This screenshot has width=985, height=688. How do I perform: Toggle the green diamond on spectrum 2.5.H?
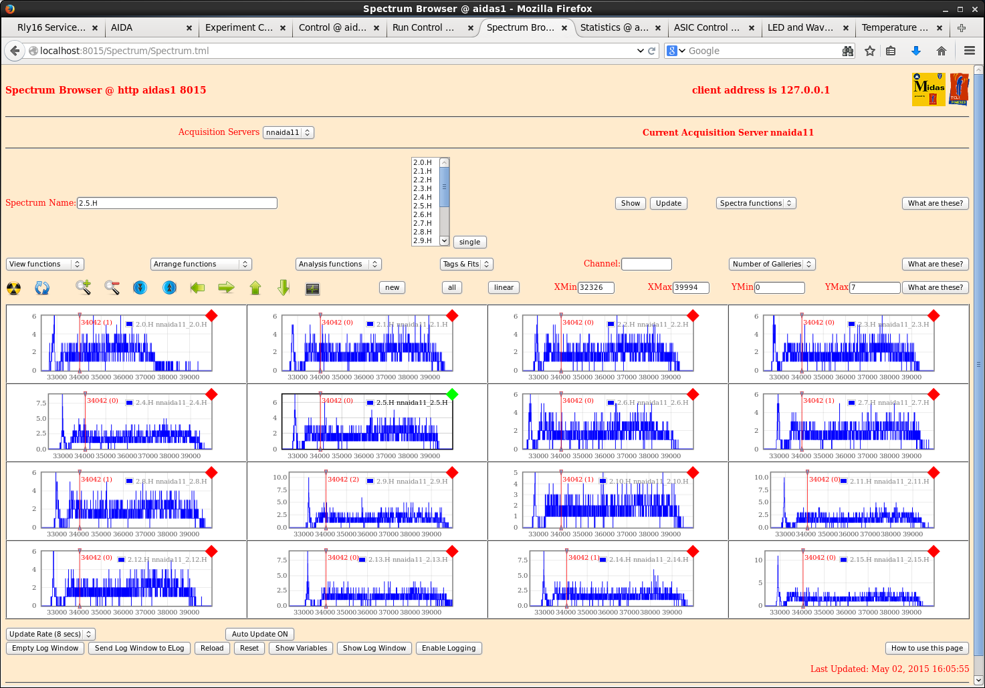pos(452,394)
